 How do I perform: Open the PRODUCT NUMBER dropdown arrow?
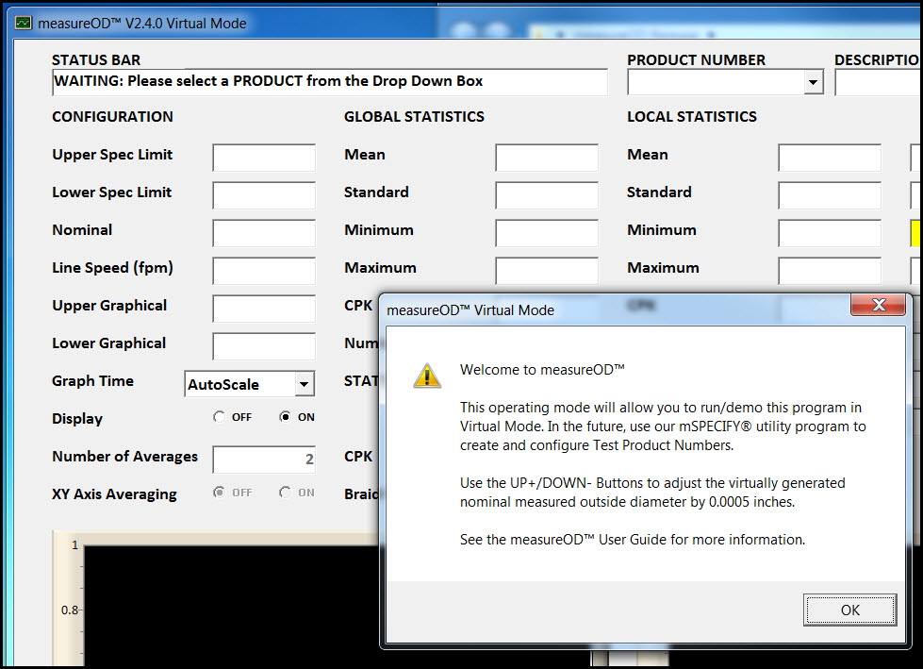click(813, 82)
